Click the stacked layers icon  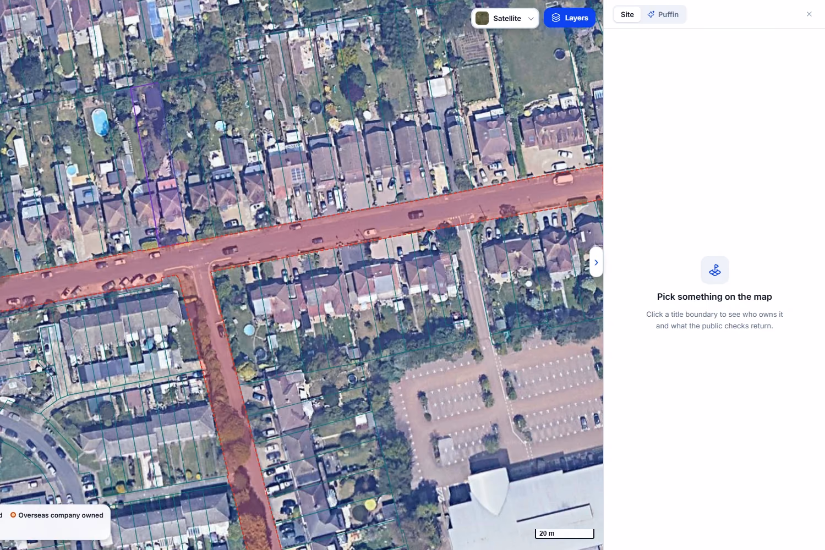tap(556, 18)
